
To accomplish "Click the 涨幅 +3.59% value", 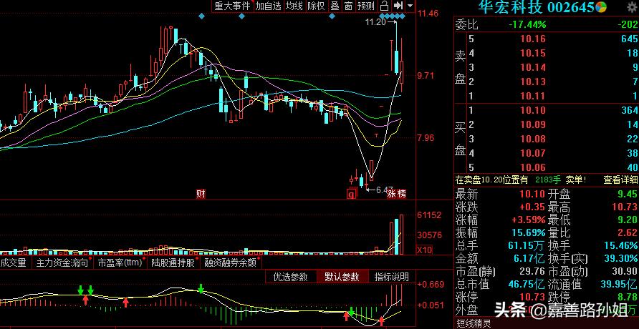I will (x=529, y=220).
